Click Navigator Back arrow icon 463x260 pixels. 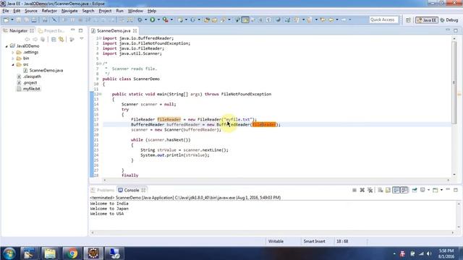(27, 39)
